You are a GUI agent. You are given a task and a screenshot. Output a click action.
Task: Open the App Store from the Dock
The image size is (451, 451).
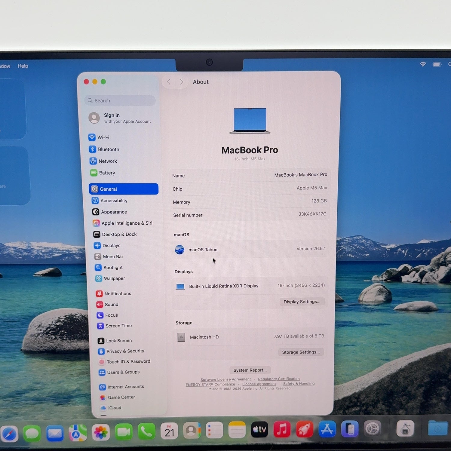327,429
